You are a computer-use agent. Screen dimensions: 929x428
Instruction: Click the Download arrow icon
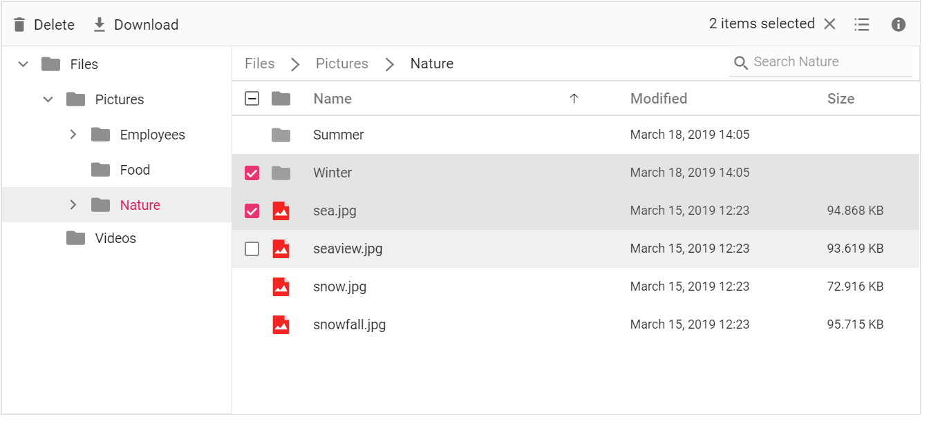[100, 25]
